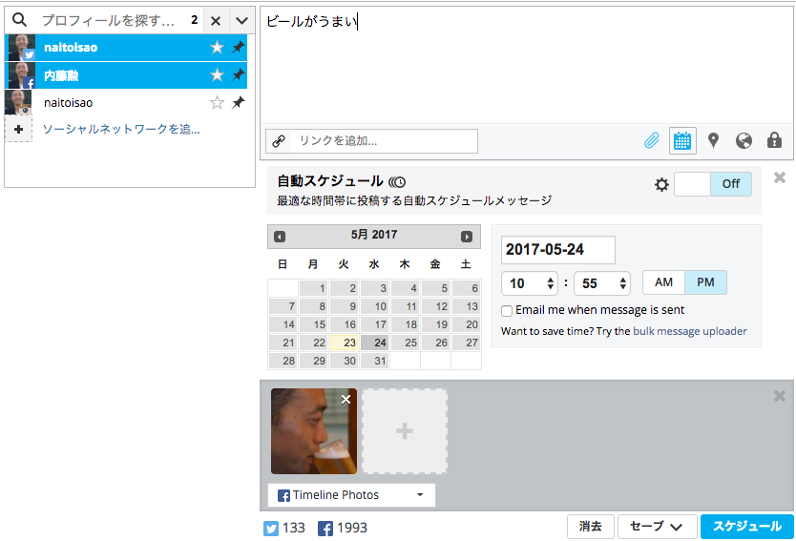Toggle pin on Twitter naitoisao profile

(238, 48)
